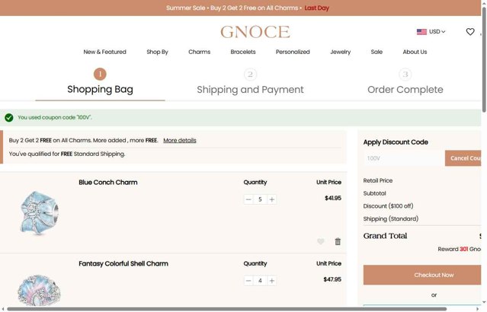Add Blue Conch Charm to wishlist heart
Image resolution: width=487 pixels, height=312 pixels.
coord(321,241)
